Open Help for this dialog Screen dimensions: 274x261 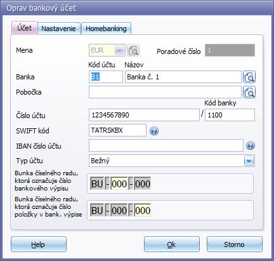pos(39,244)
